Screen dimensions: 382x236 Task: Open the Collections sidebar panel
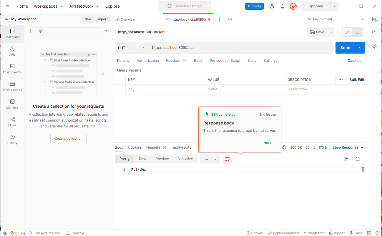pyautogui.click(x=12, y=34)
